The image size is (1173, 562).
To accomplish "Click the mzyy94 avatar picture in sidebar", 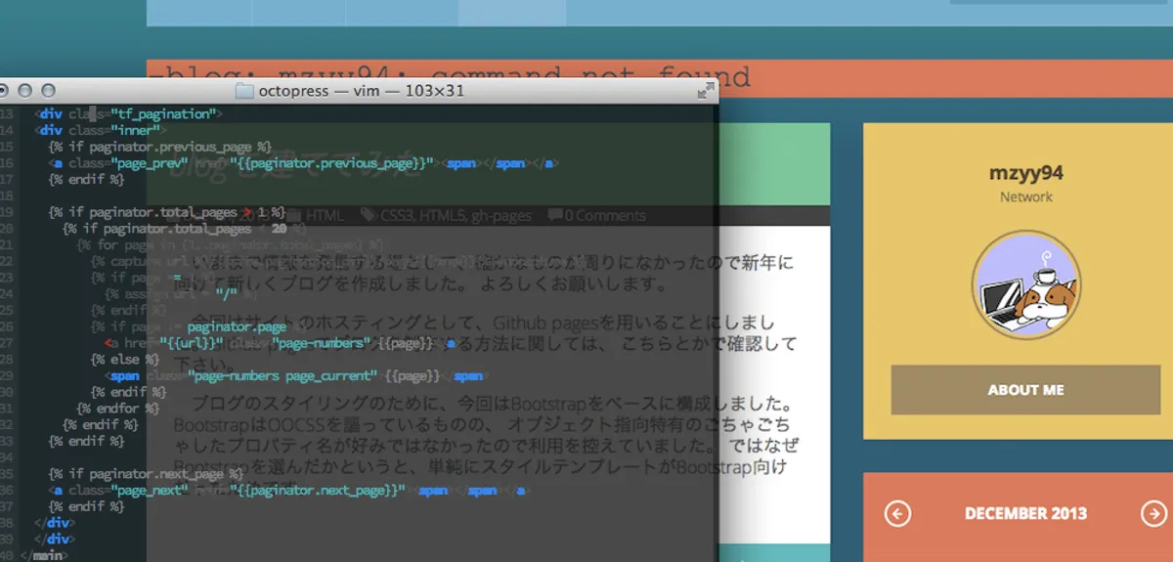I will (x=1025, y=285).
